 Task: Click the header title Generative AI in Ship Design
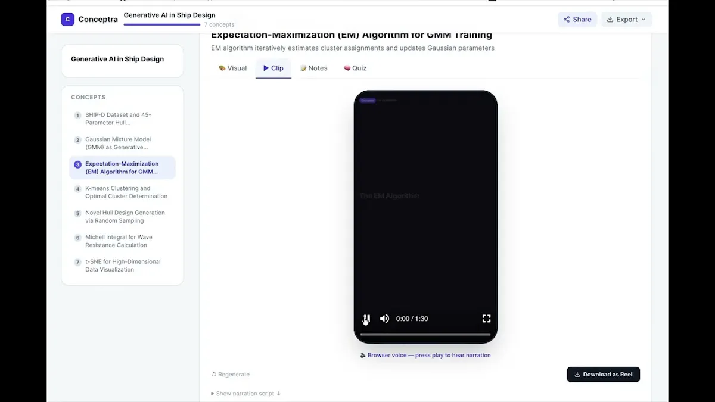170,15
